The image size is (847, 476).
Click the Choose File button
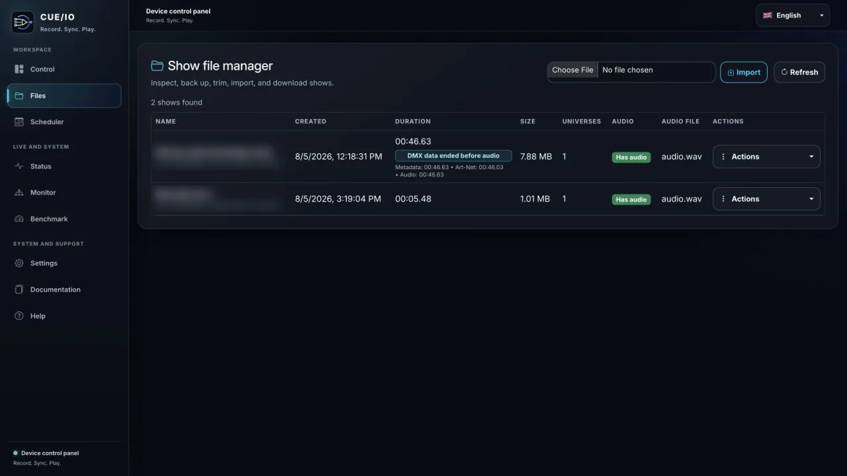coord(572,70)
